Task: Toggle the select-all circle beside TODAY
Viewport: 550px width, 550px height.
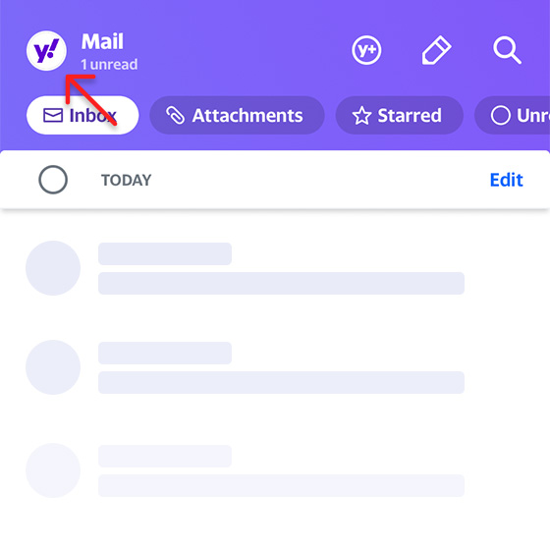Action: [x=53, y=180]
